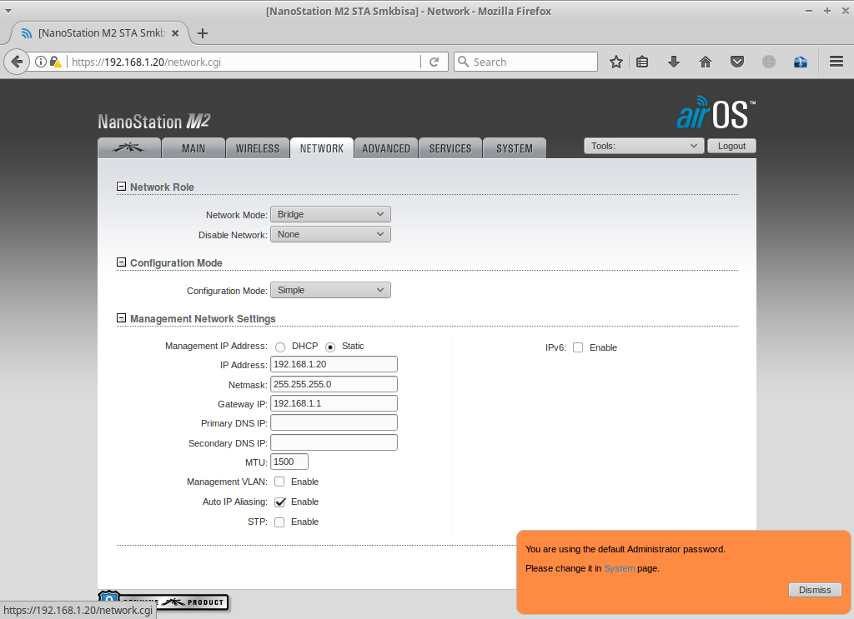Switch to the SYSTEM tab
This screenshot has width=854, height=619.
(515, 148)
